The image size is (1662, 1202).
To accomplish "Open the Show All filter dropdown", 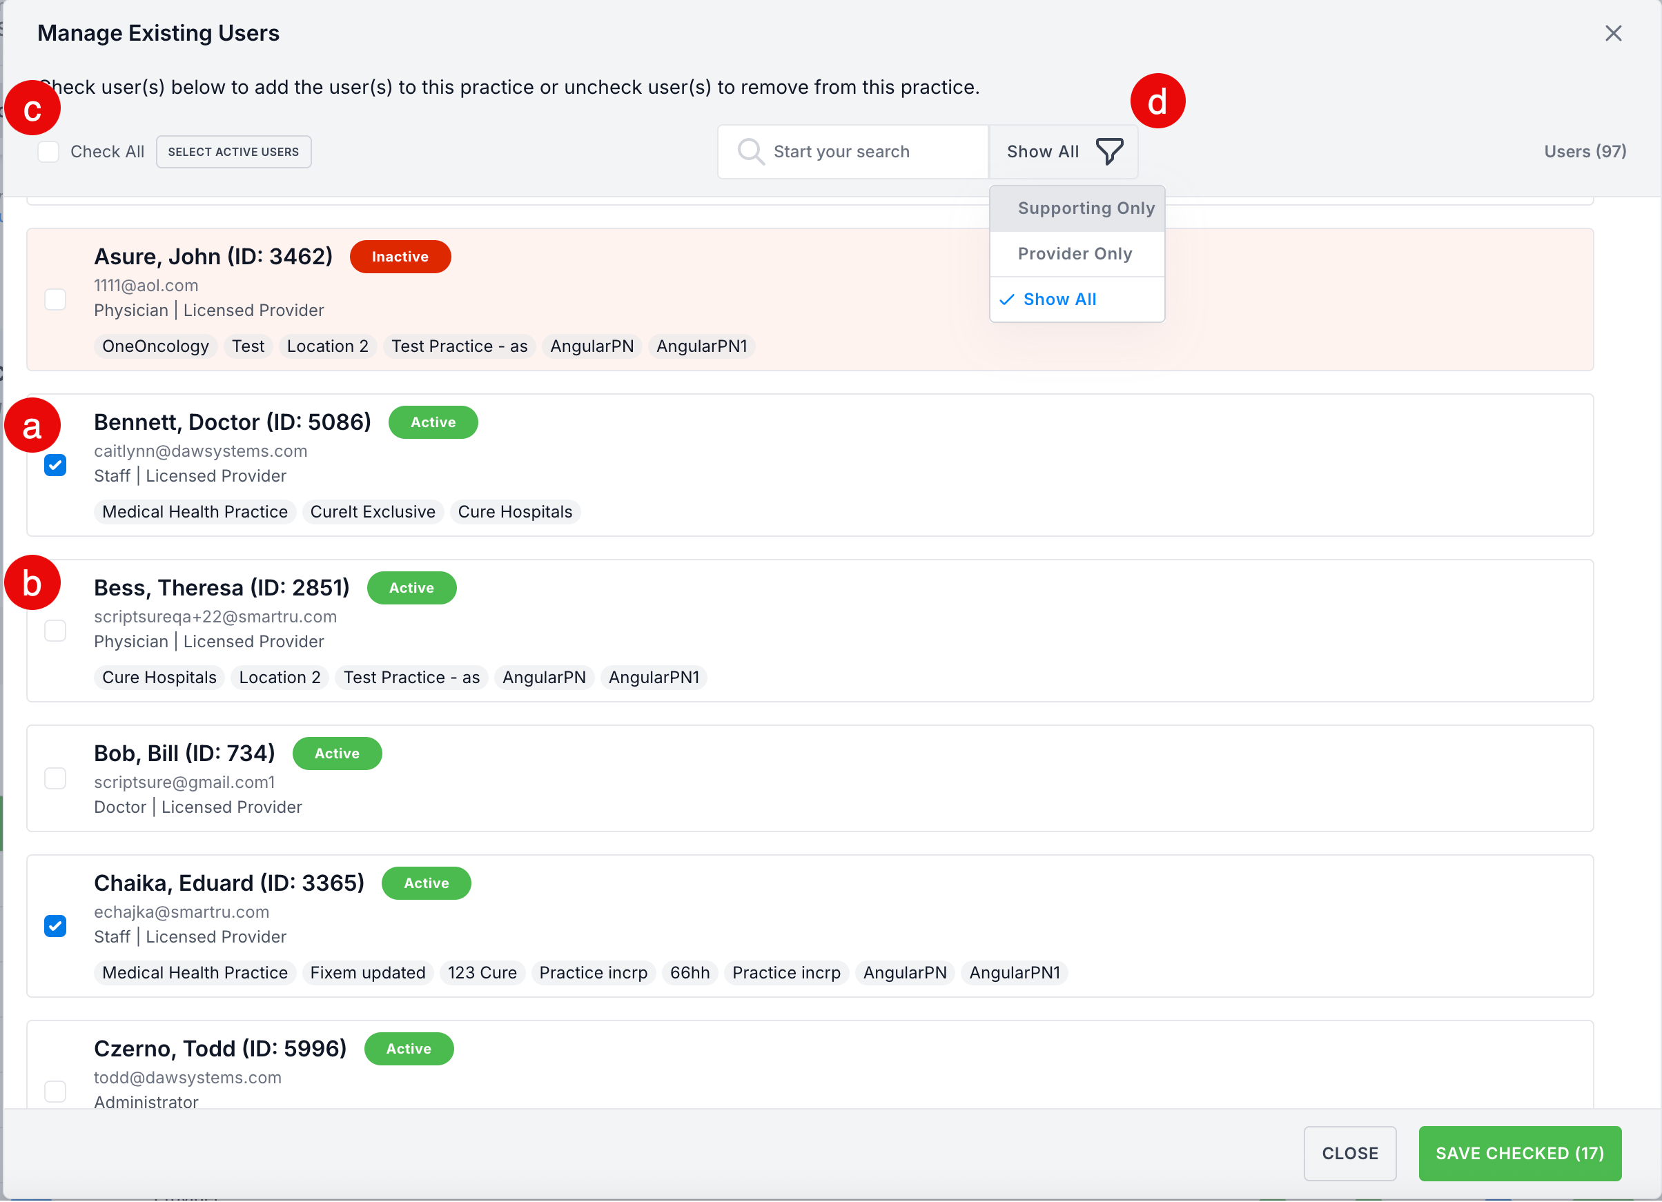I will [1042, 152].
